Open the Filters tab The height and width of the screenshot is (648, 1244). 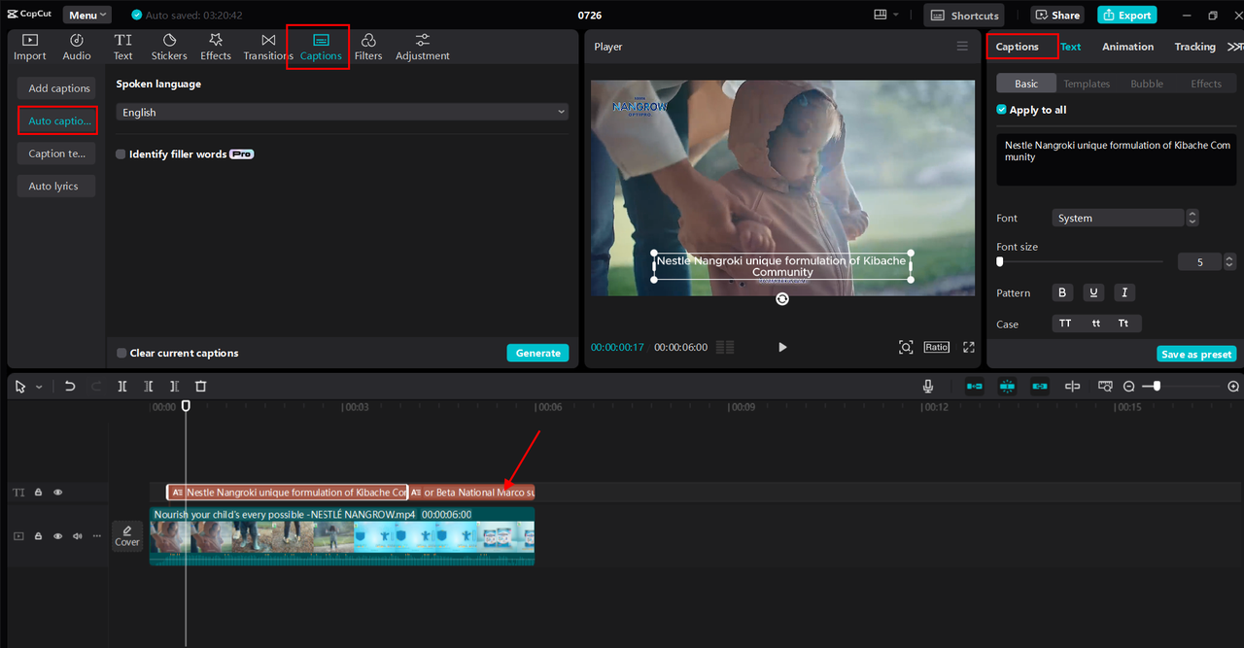coord(368,47)
